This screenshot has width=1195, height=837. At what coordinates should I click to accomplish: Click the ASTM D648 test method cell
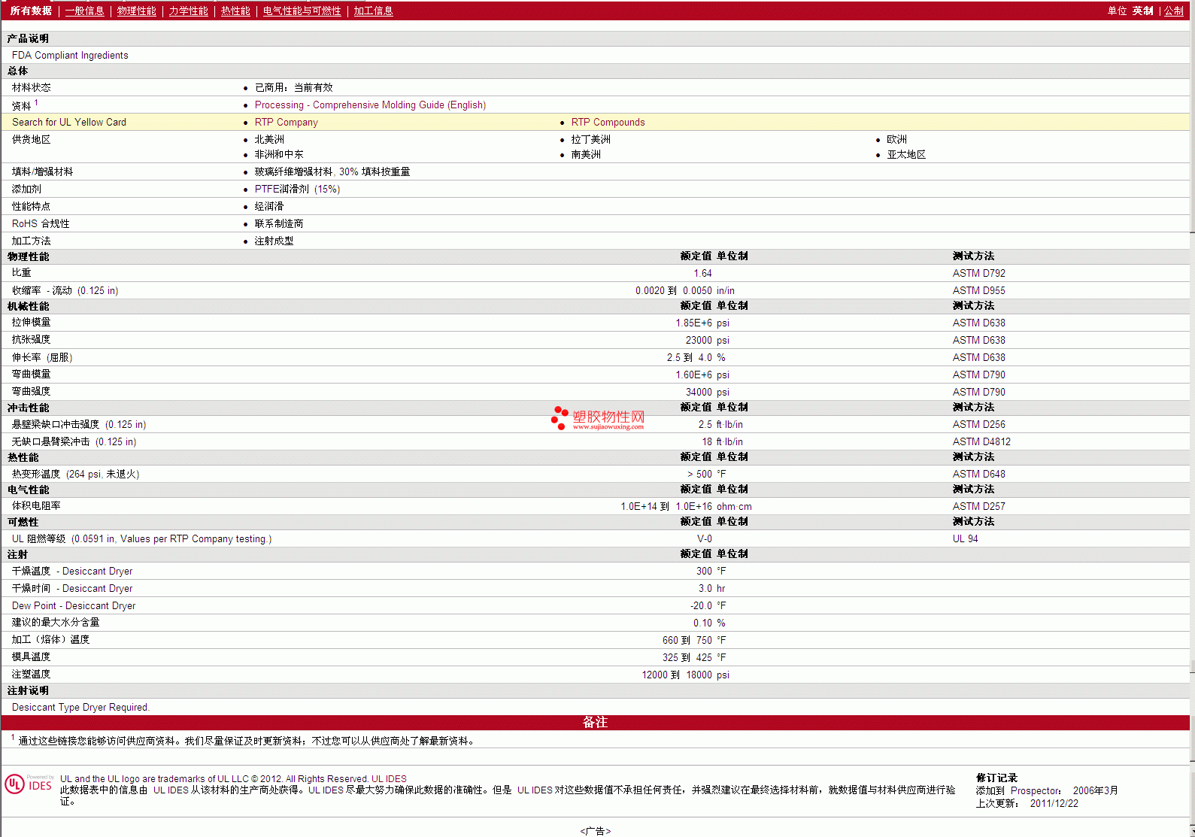click(978, 475)
